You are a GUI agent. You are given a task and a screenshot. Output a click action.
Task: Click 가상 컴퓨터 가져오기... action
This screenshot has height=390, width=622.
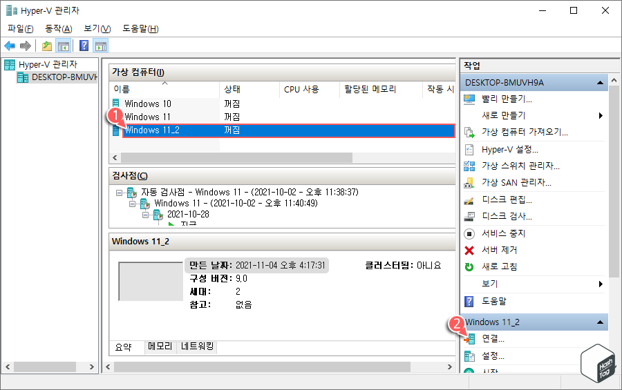pyautogui.click(x=525, y=133)
